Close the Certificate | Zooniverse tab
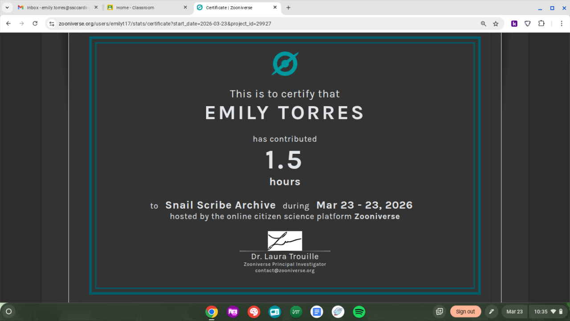The height and width of the screenshot is (321, 570). (x=275, y=8)
